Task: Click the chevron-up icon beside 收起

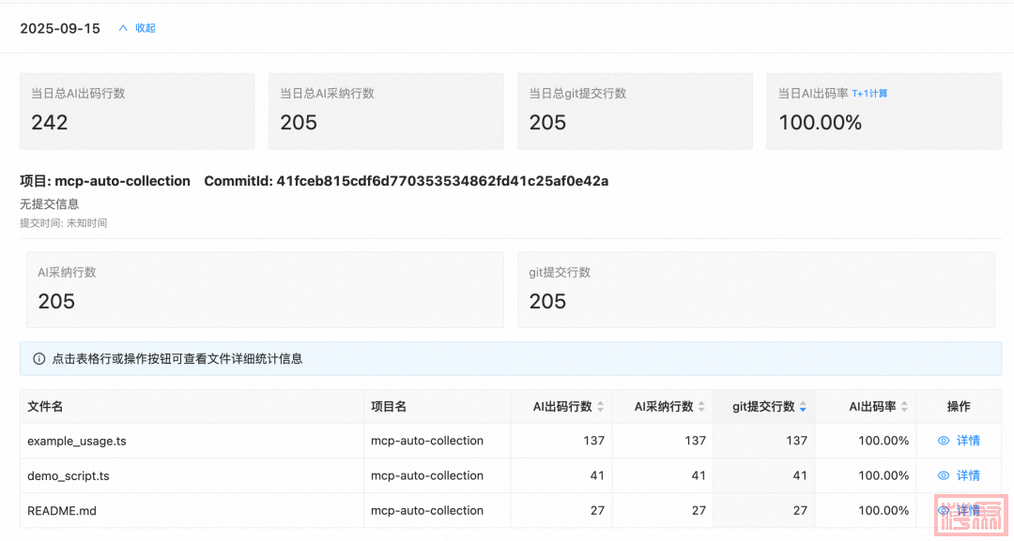Action: [x=123, y=28]
